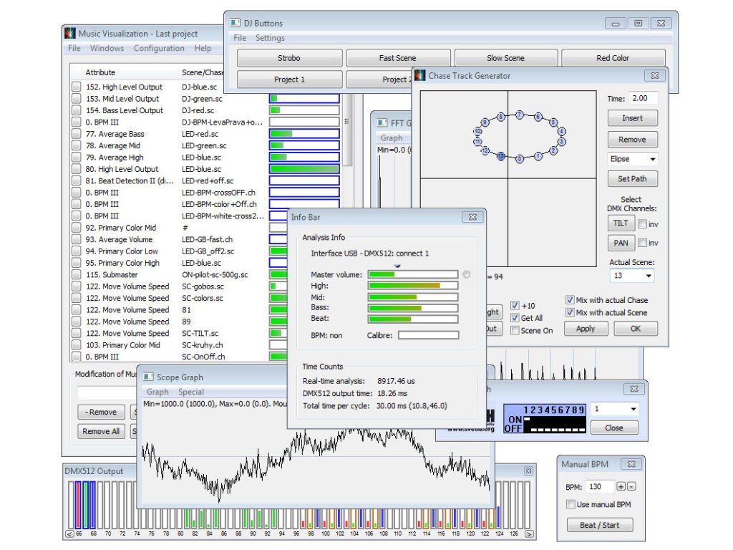The height and width of the screenshot is (550, 733).
Task: Click the Scope Graph window title icon
Action: pyautogui.click(x=149, y=377)
